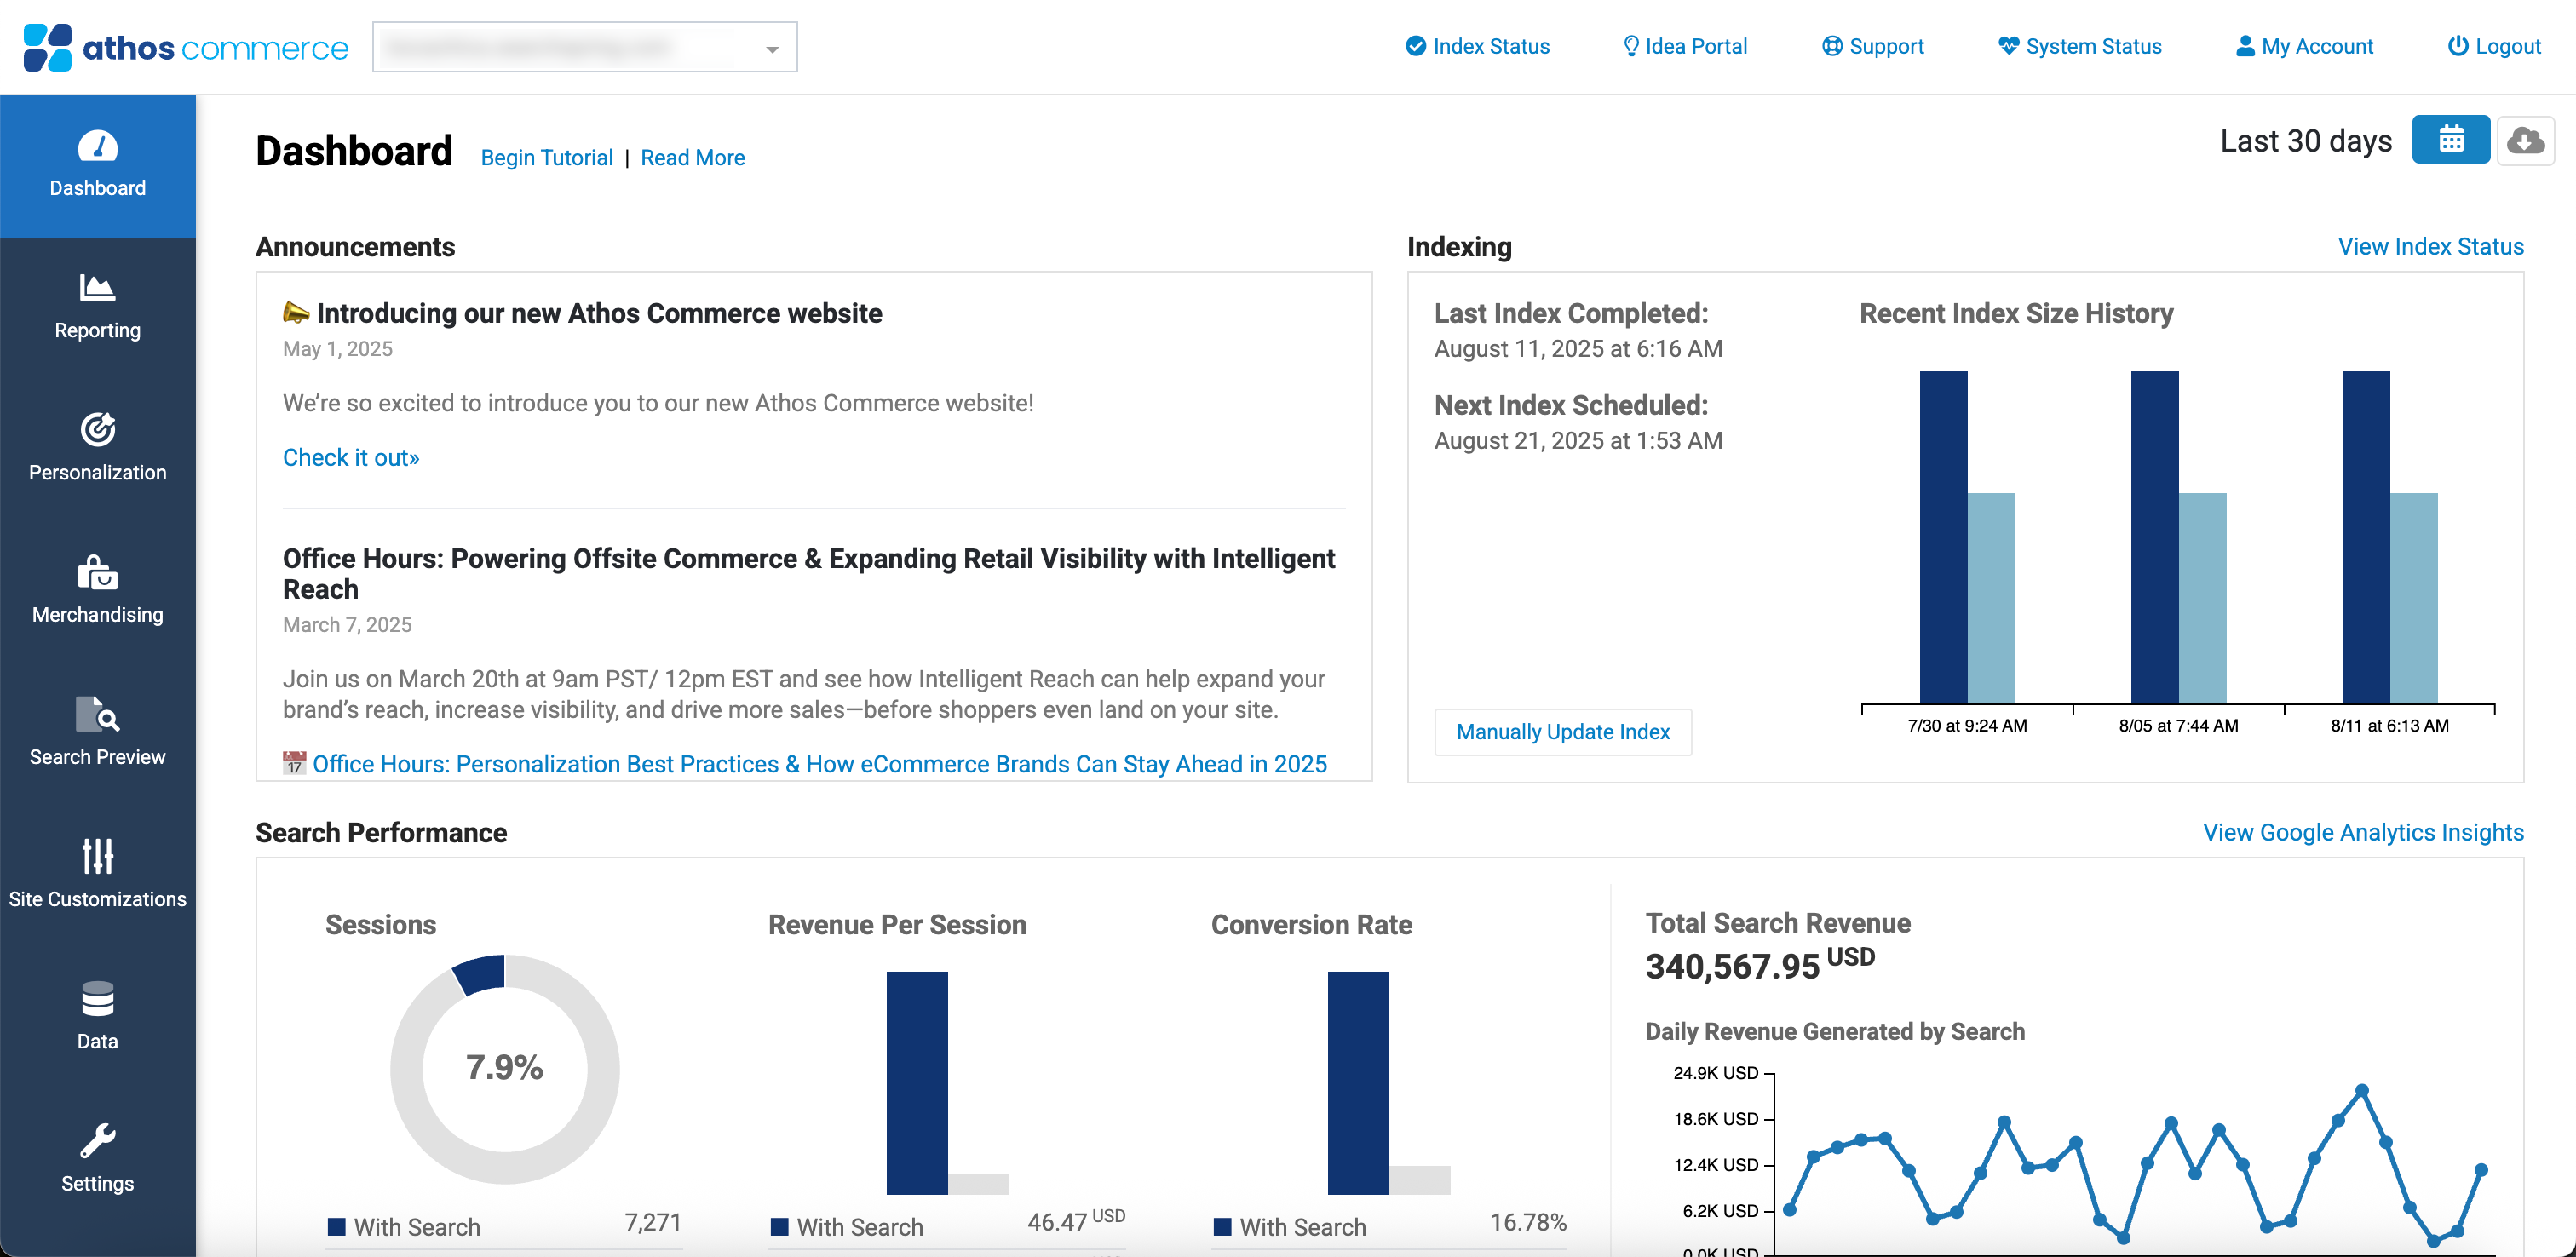Click the Sessions donut chart blue segment
2576x1257 pixels.
[x=481, y=974]
